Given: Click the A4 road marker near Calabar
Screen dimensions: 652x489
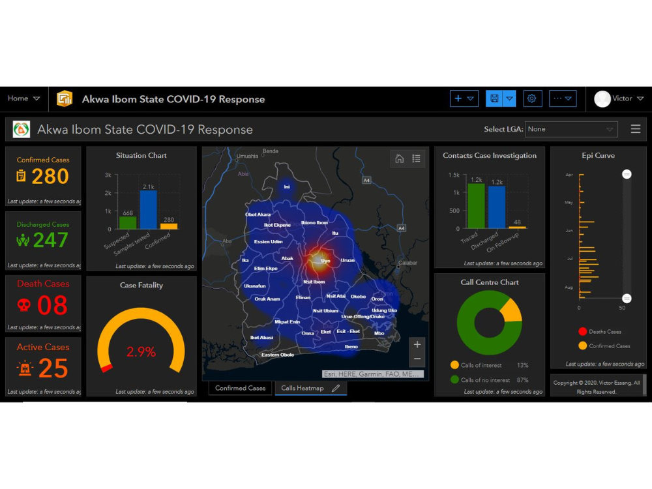Looking at the screenshot, I should tap(401, 228).
